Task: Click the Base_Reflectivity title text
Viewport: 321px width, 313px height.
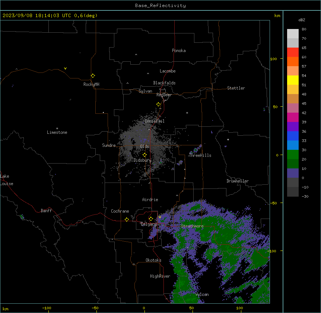Action: tap(160, 6)
